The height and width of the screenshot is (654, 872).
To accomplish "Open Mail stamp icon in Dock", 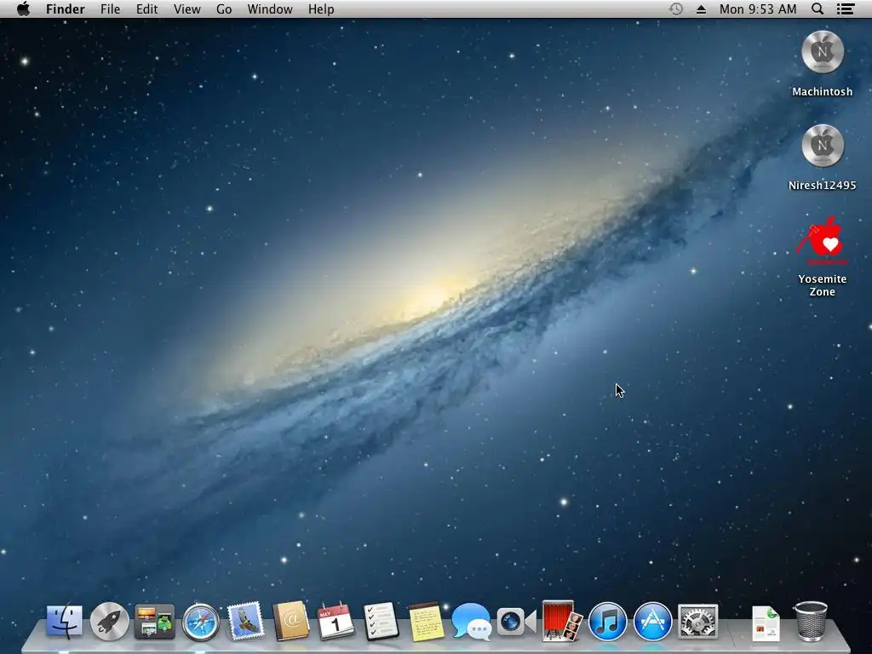I will click(x=245, y=621).
